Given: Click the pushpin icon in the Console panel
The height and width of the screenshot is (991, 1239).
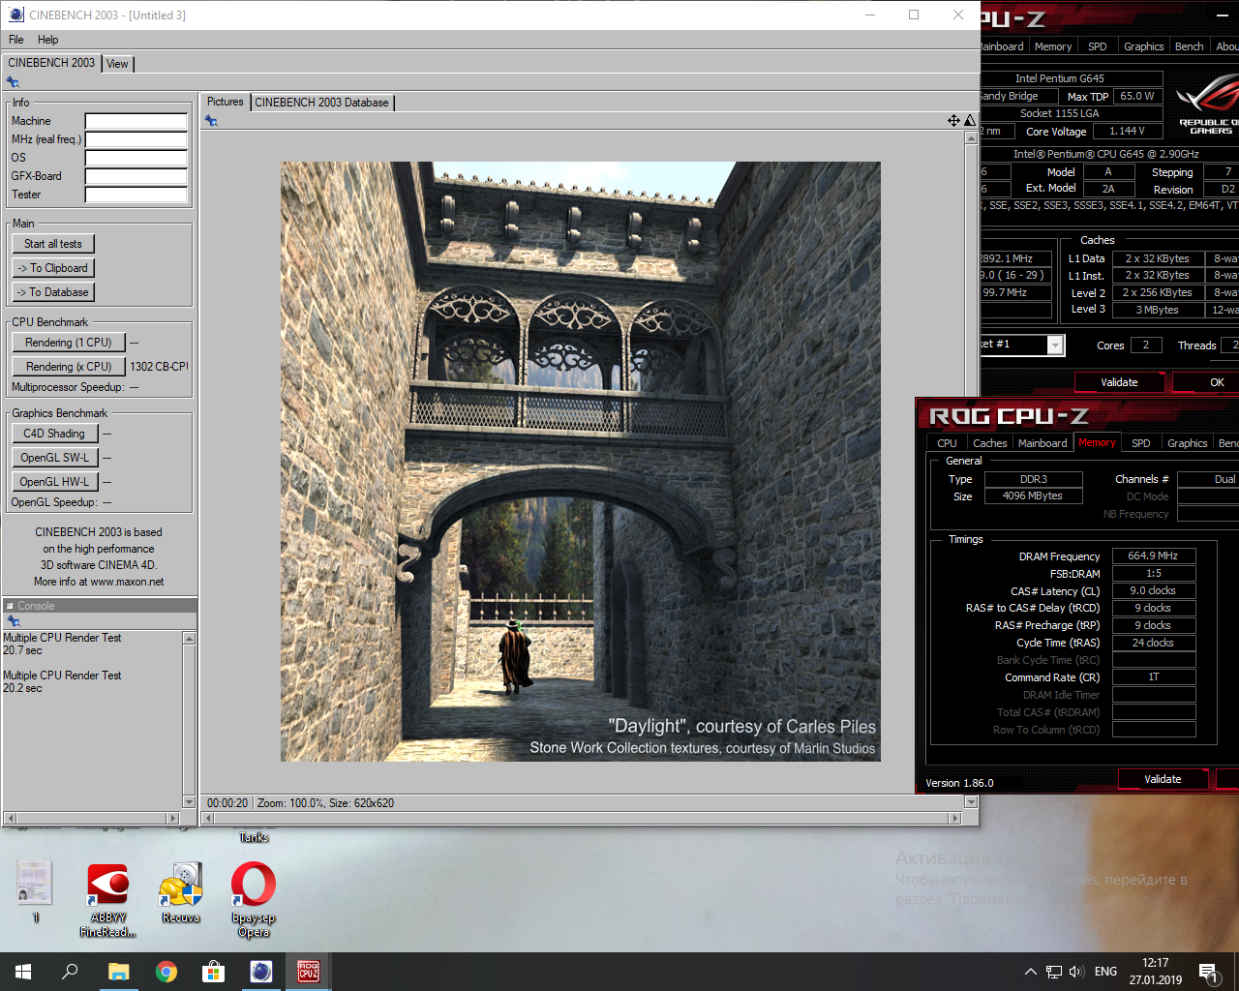Looking at the screenshot, I should [14, 620].
